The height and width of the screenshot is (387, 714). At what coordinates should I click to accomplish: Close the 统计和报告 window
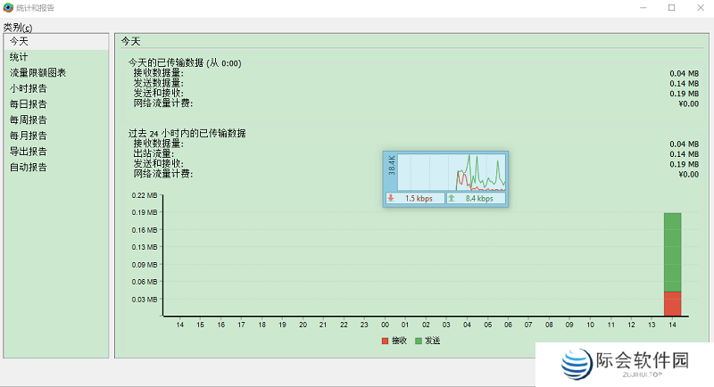[x=701, y=8]
